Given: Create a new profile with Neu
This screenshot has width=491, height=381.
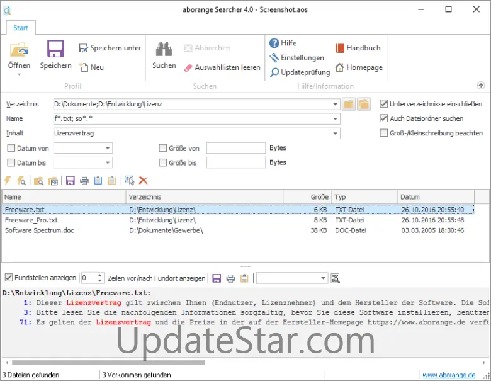Looking at the screenshot, I should click(92, 67).
